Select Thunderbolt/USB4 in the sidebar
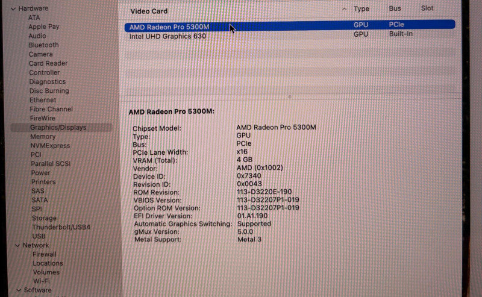This screenshot has height=297, width=482. [x=61, y=227]
